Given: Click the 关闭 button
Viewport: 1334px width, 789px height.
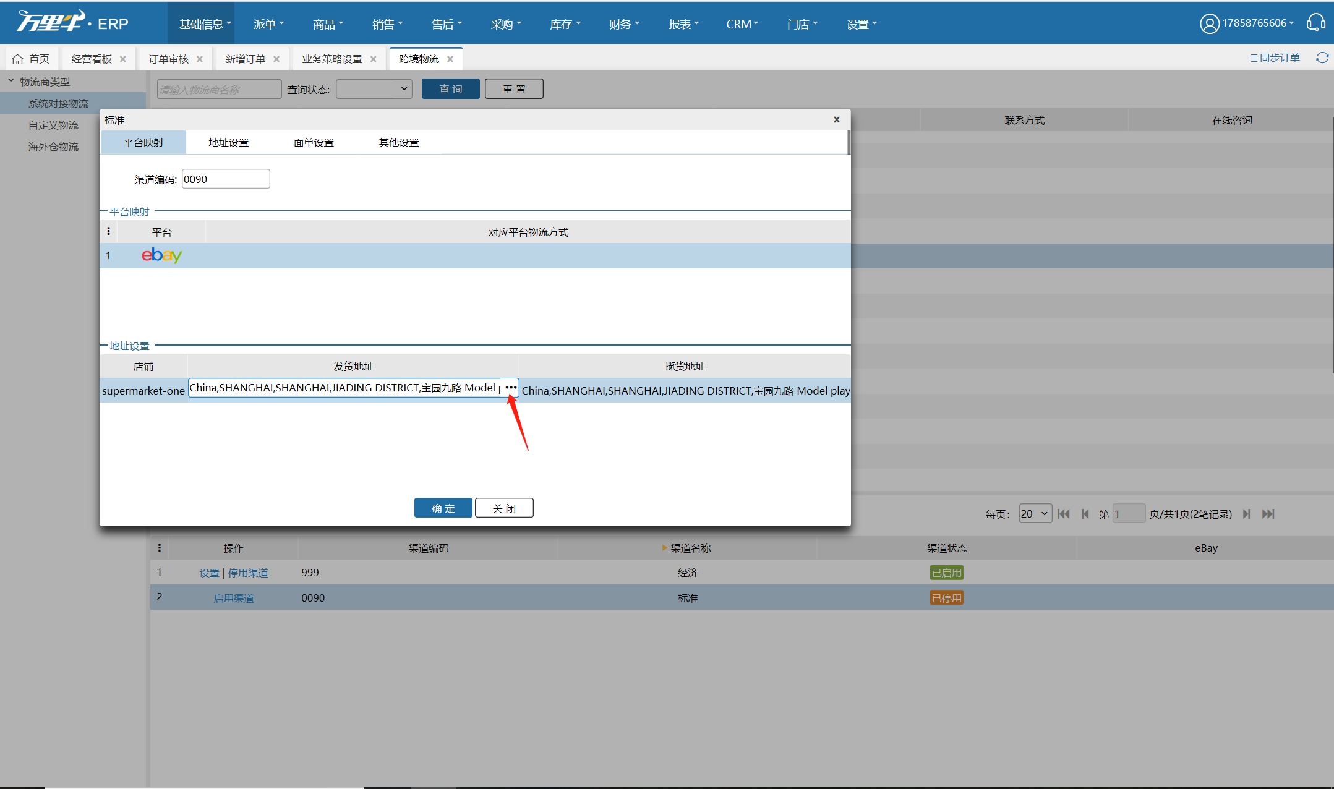Looking at the screenshot, I should (504, 508).
